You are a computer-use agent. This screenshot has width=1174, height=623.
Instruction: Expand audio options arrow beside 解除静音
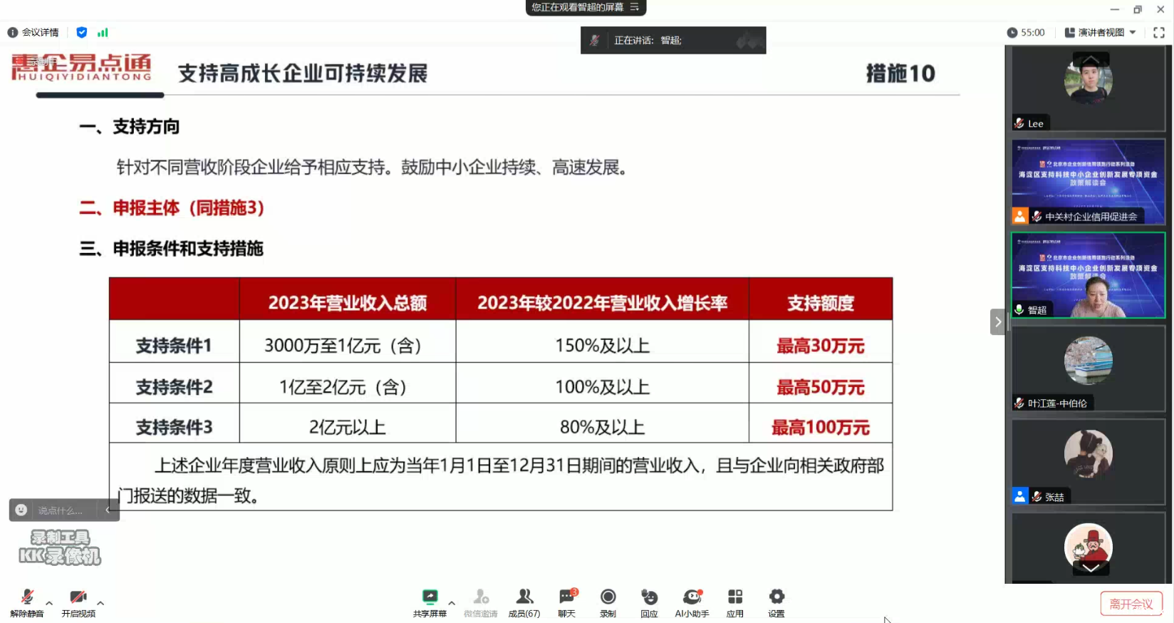point(49,603)
